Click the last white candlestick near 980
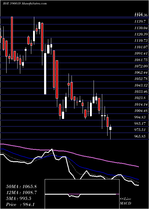Screen dimensions: 149x209 pos(110,128)
